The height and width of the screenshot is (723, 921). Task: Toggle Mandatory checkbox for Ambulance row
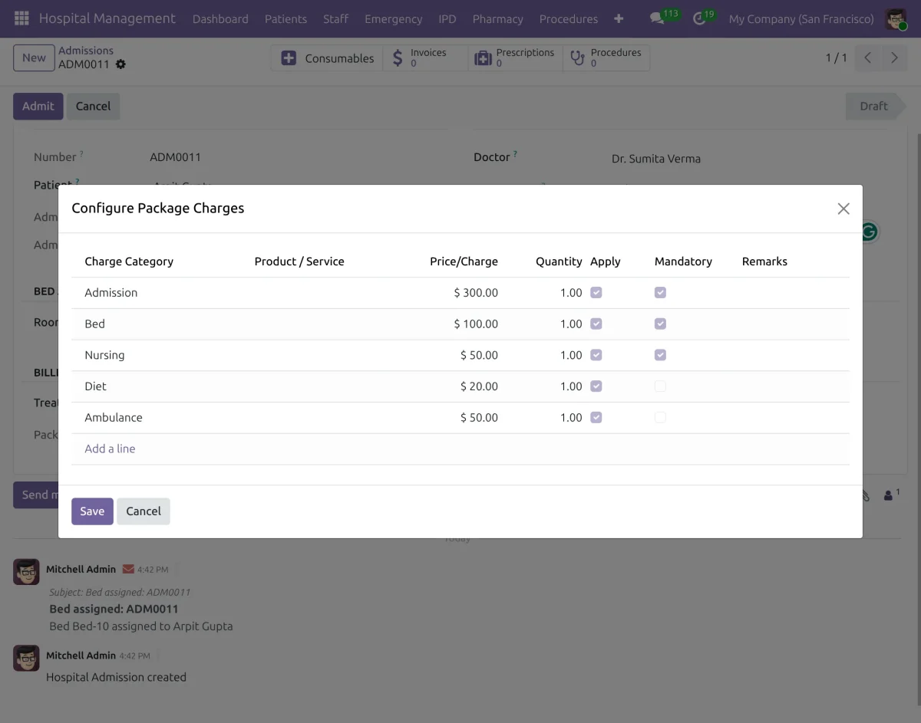(660, 418)
